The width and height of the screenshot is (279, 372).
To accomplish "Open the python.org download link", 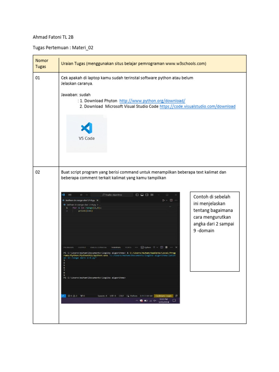I will point(152,101).
